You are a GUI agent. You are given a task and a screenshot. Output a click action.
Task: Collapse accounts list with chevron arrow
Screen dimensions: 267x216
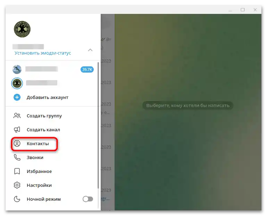90,50
